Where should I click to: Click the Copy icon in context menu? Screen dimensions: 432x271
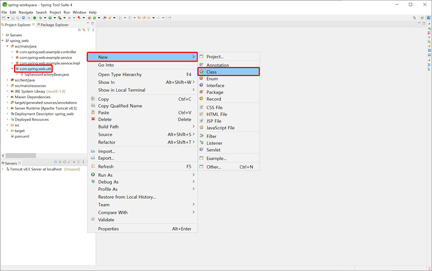[x=93, y=99]
